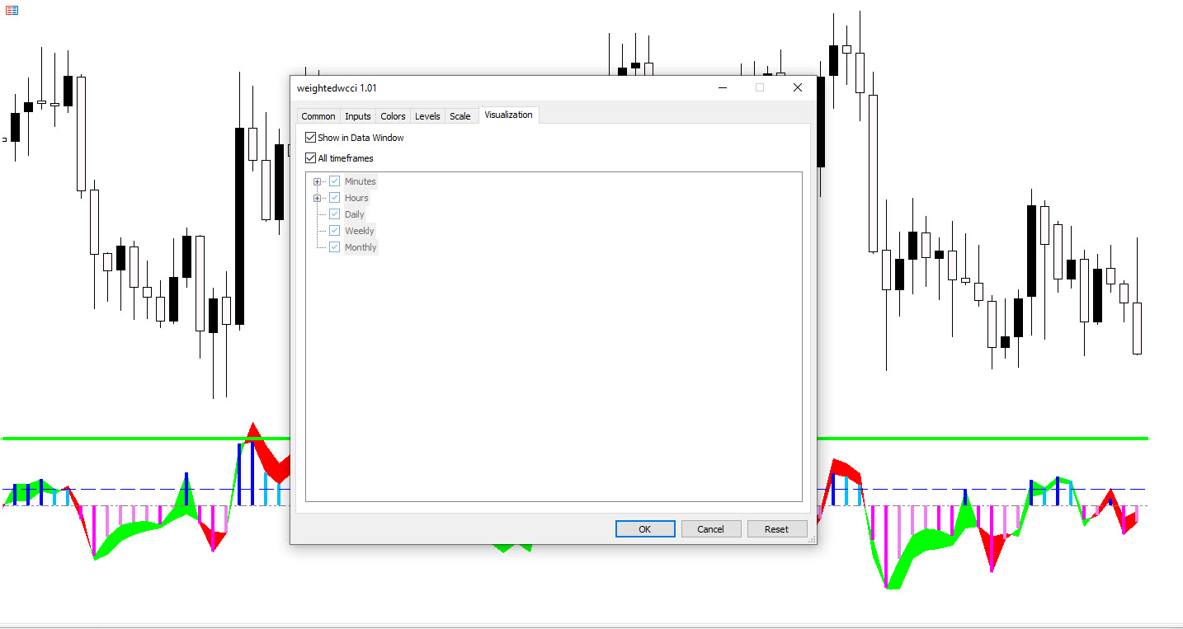Screen dimensions: 1183x629
Task: Click the Reset button
Action: 776,529
